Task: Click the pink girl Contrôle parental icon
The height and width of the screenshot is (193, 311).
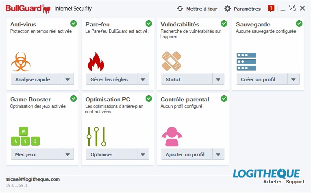Action: point(172,137)
